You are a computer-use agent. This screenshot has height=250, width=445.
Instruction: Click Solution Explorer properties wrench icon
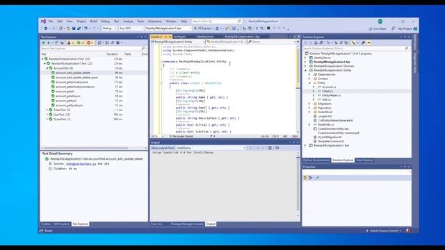363,43
